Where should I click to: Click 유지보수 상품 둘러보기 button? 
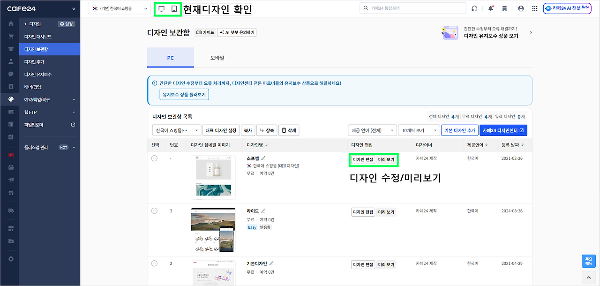pos(184,94)
